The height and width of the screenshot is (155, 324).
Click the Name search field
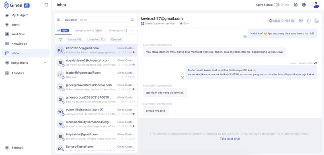coord(104,20)
